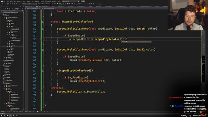The height and width of the screenshot is (117, 208).
Task: Collapse the ImU32 constructor at line 58
Action: click(43, 50)
